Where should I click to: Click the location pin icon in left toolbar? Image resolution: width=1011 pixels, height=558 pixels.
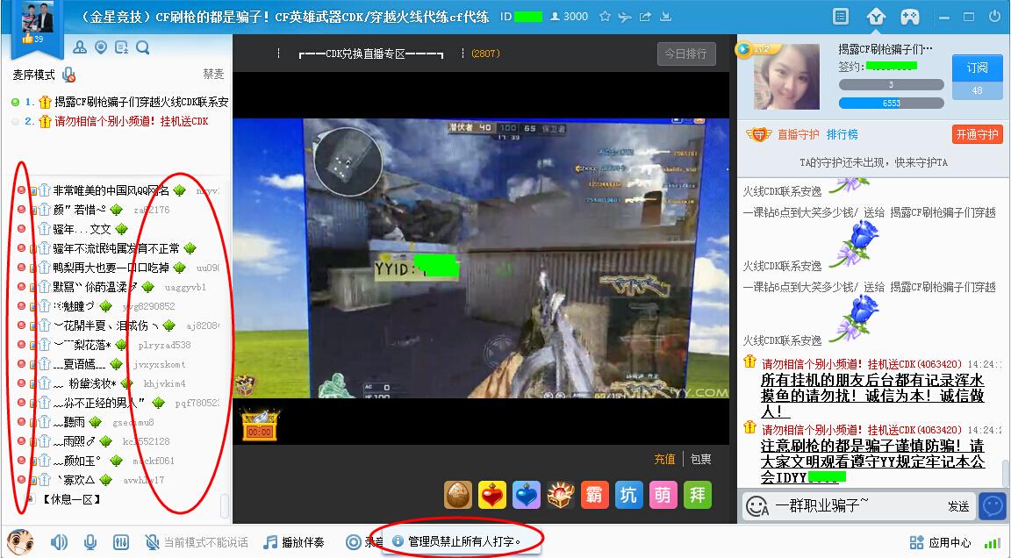click(x=101, y=47)
